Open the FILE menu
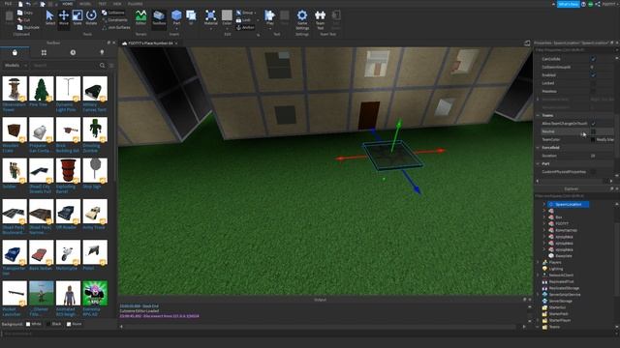 tap(8, 4)
